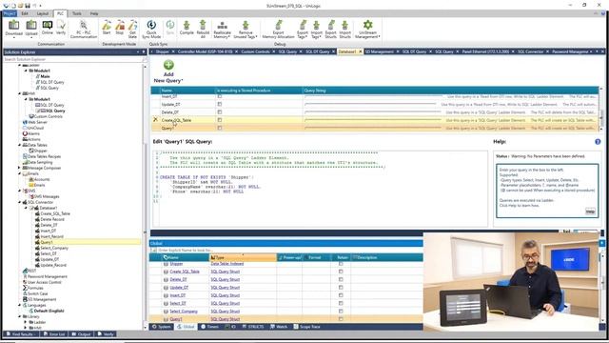
Task: Click the Compile icon
Action: [x=187, y=28]
